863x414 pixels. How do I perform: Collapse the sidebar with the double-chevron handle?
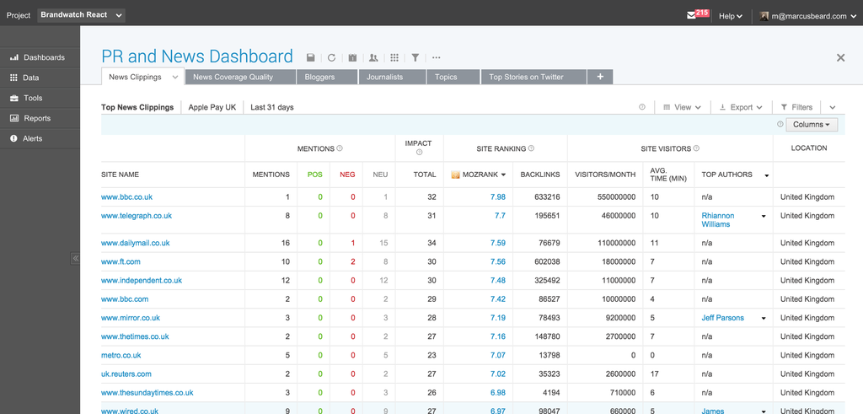point(75,258)
